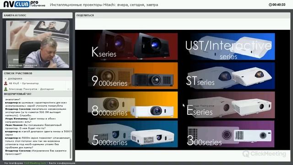Screen dimensions: 293x165
Task: Click the webinar title Инсталляционные проекторы Hitachi
Action: 104,5
